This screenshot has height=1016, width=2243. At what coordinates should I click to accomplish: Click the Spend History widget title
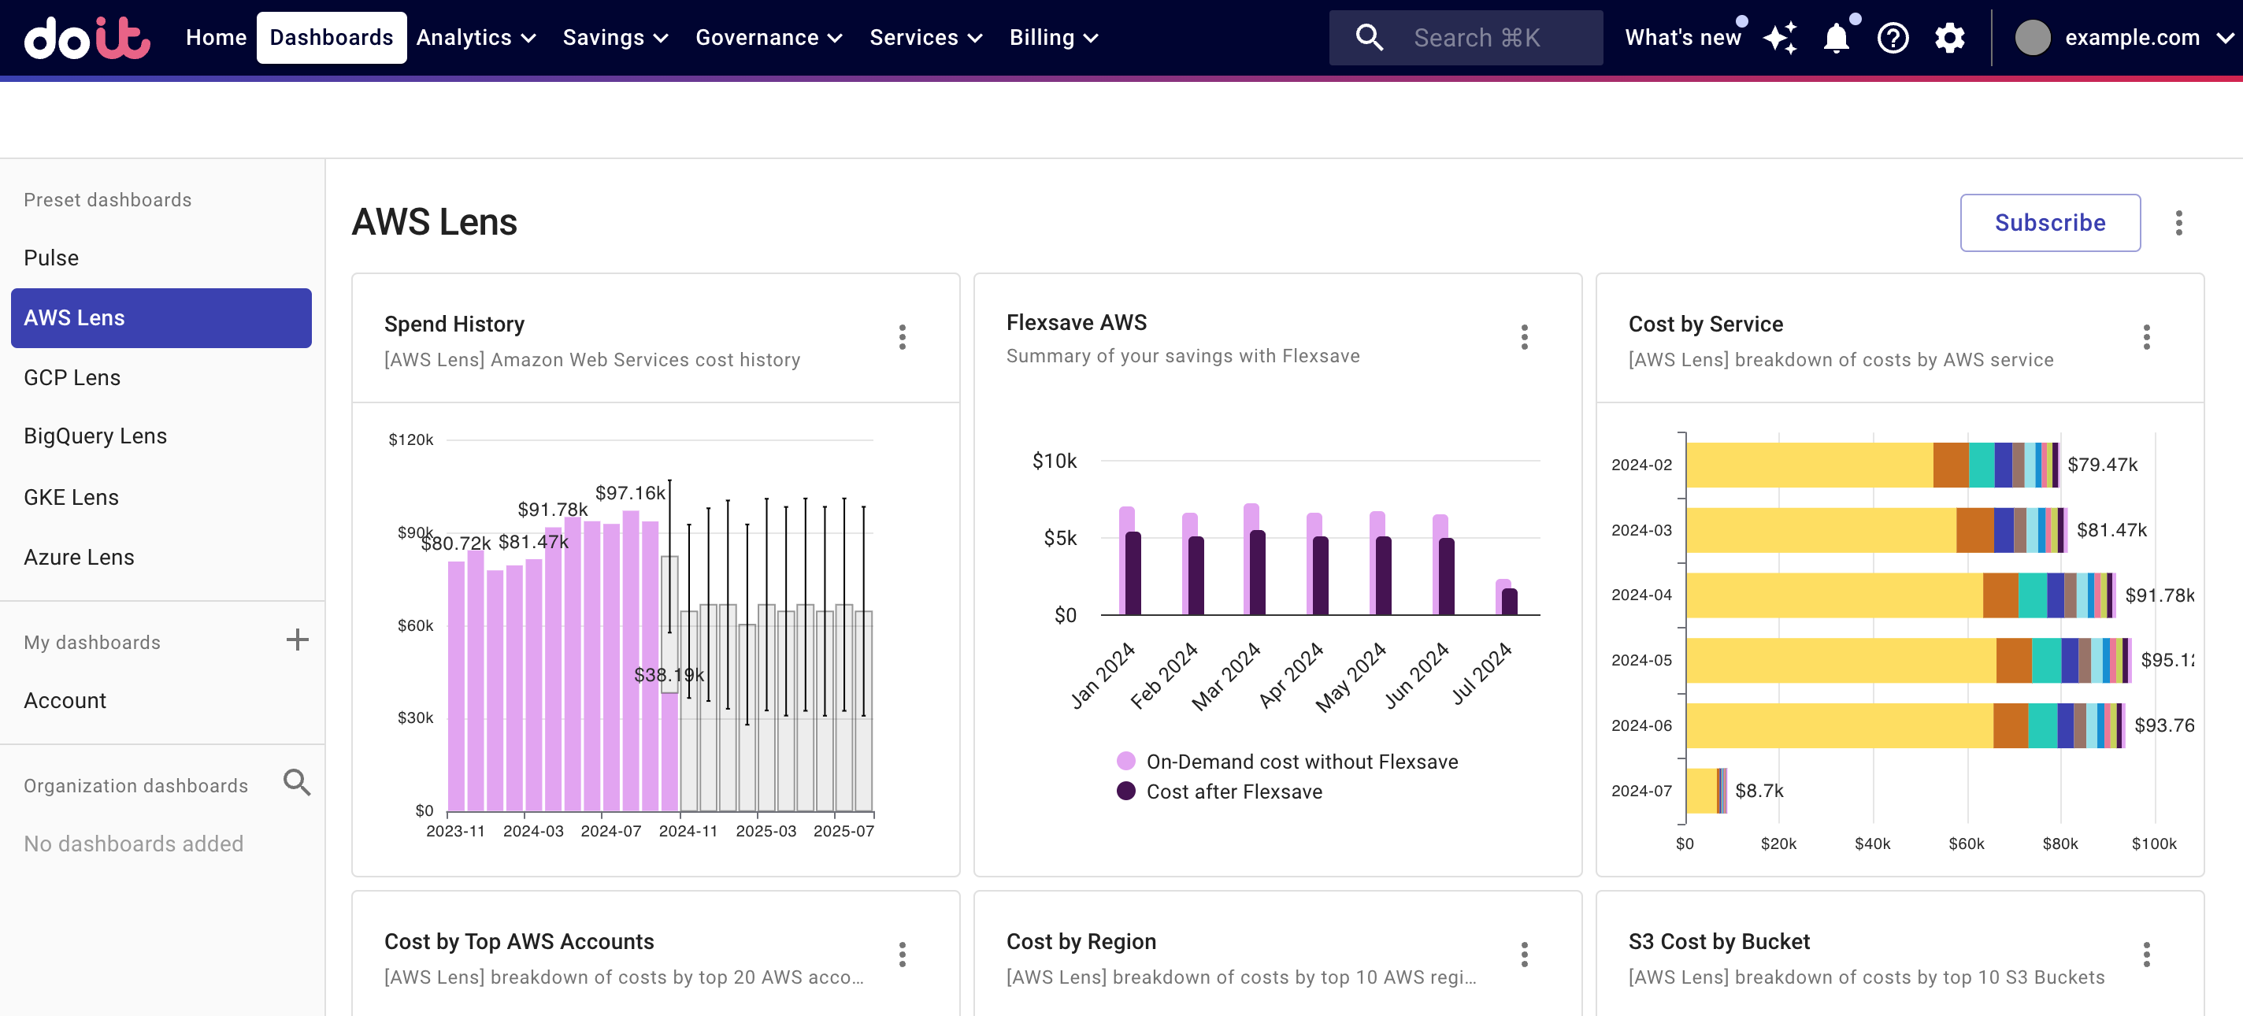pos(454,324)
